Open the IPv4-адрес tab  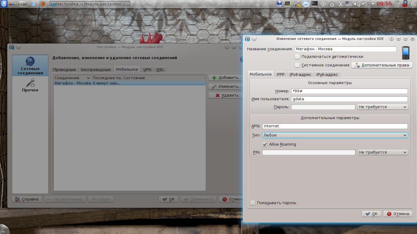(x=300, y=75)
